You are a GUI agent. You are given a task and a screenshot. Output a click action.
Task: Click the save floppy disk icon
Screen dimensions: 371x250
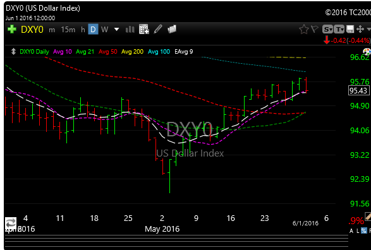tap(350, 29)
